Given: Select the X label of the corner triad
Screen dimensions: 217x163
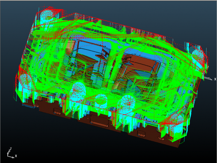Looking at the screenshot, I should (x=16, y=156).
